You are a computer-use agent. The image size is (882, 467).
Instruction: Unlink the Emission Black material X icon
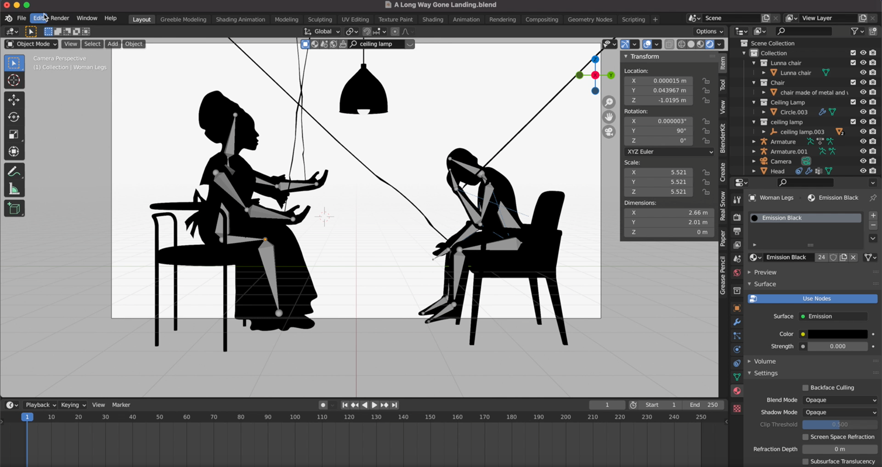[x=853, y=257]
